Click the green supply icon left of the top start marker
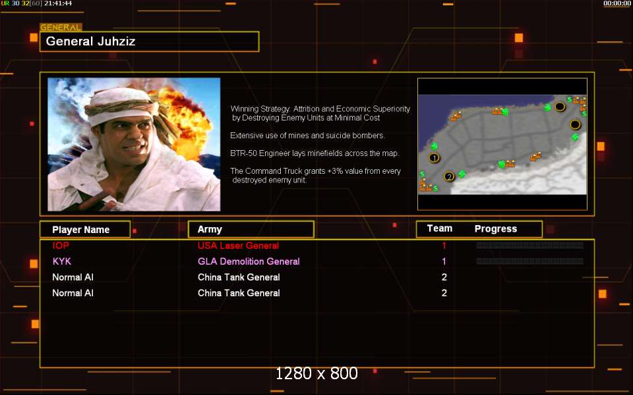 pos(547,107)
